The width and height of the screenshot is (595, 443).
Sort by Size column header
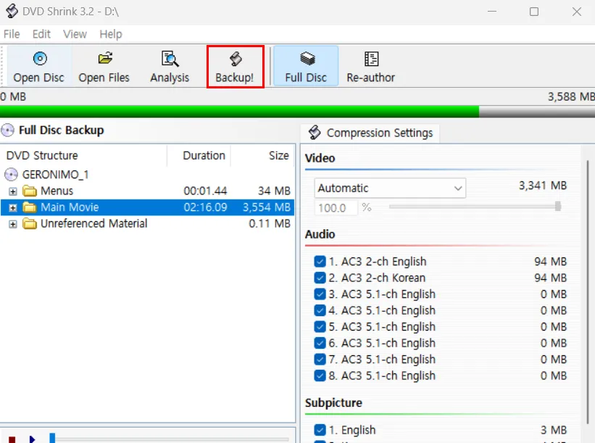click(x=262, y=156)
